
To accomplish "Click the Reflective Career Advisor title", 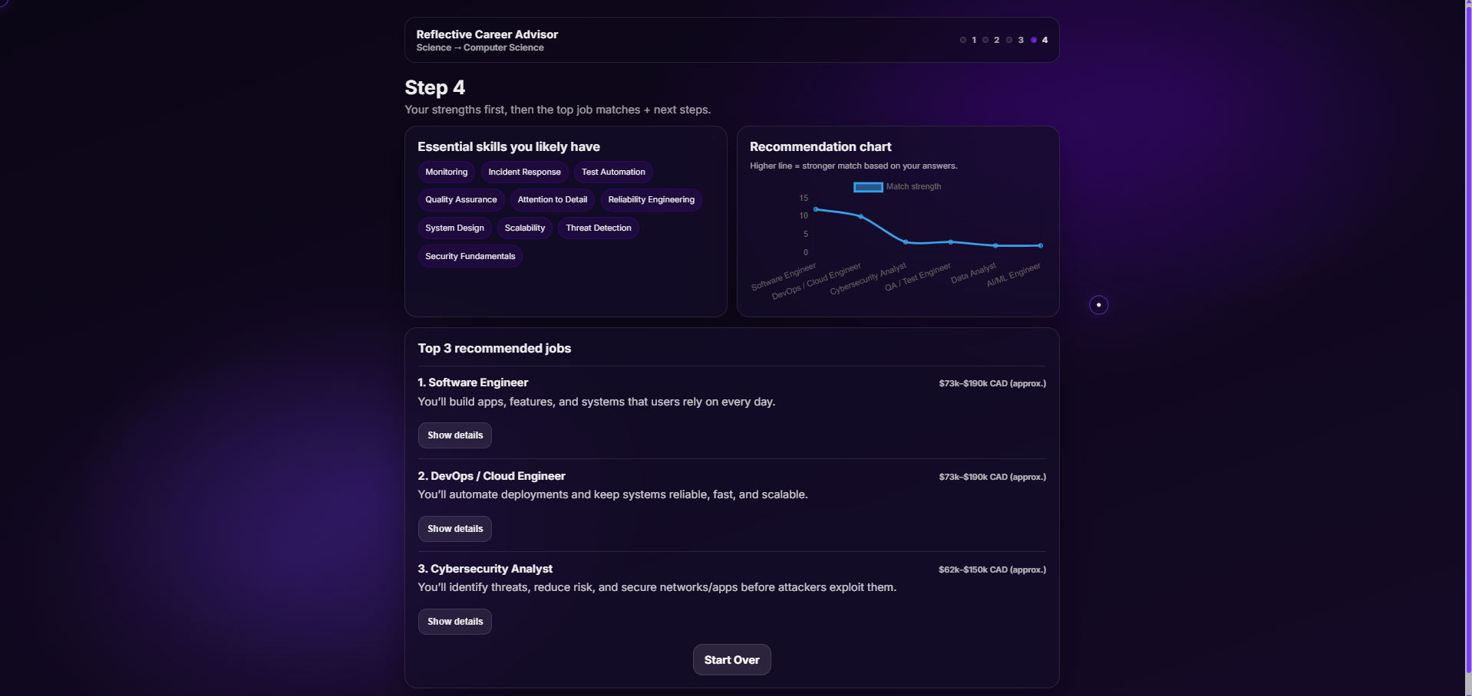I will (x=487, y=34).
